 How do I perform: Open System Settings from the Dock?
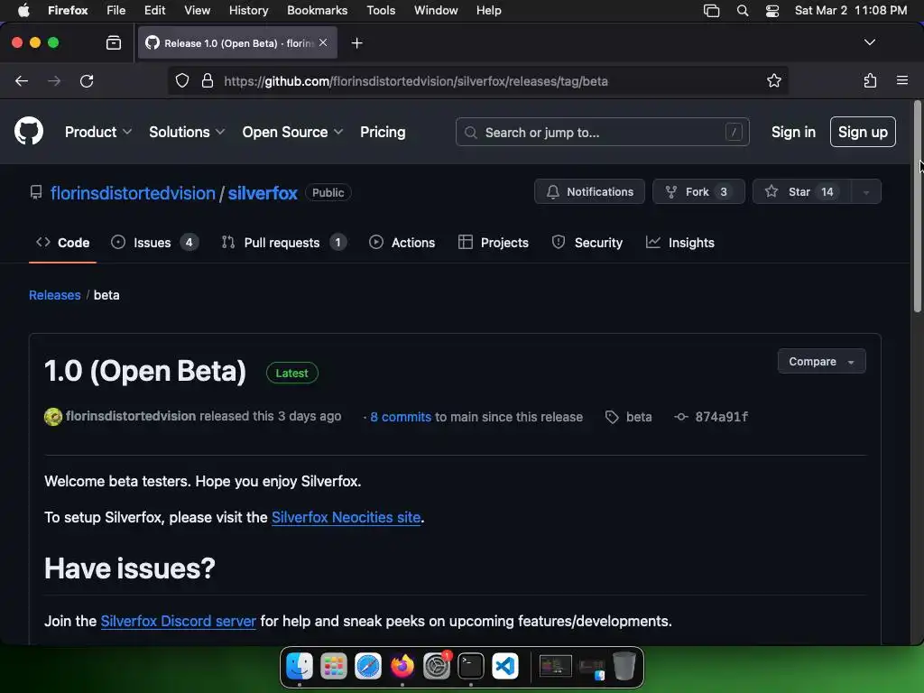point(437,667)
